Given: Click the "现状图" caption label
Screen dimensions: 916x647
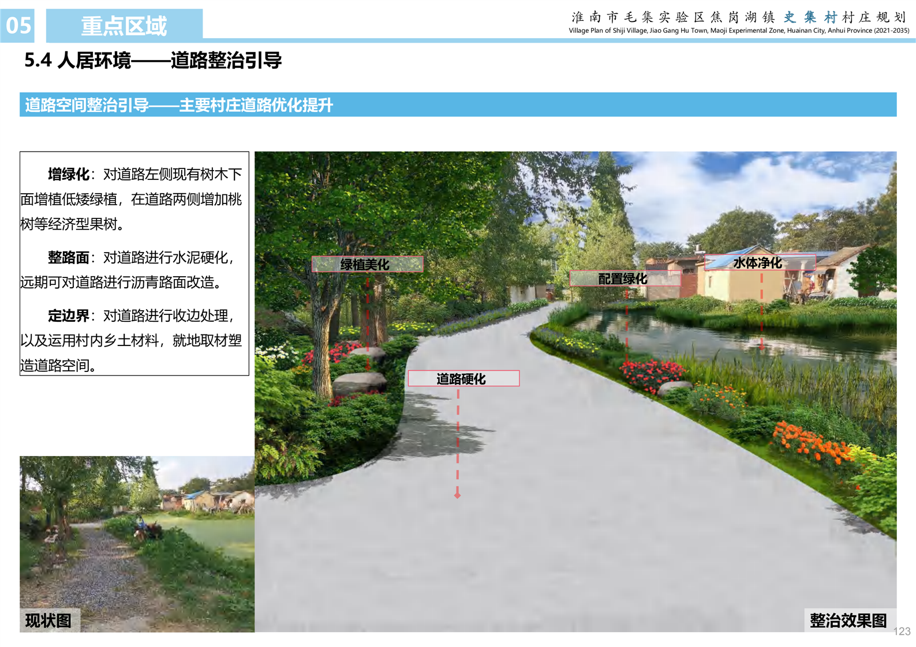Looking at the screenshot, I should click(49, 620).
